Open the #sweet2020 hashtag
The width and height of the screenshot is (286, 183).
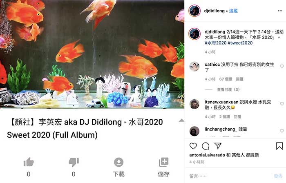[x=240, y=43]
